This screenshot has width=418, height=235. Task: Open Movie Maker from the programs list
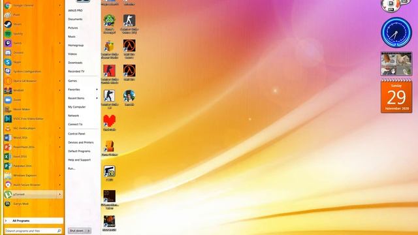pos(33,109)
